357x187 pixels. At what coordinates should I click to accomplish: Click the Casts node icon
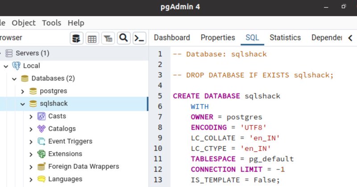pos(42,116)
